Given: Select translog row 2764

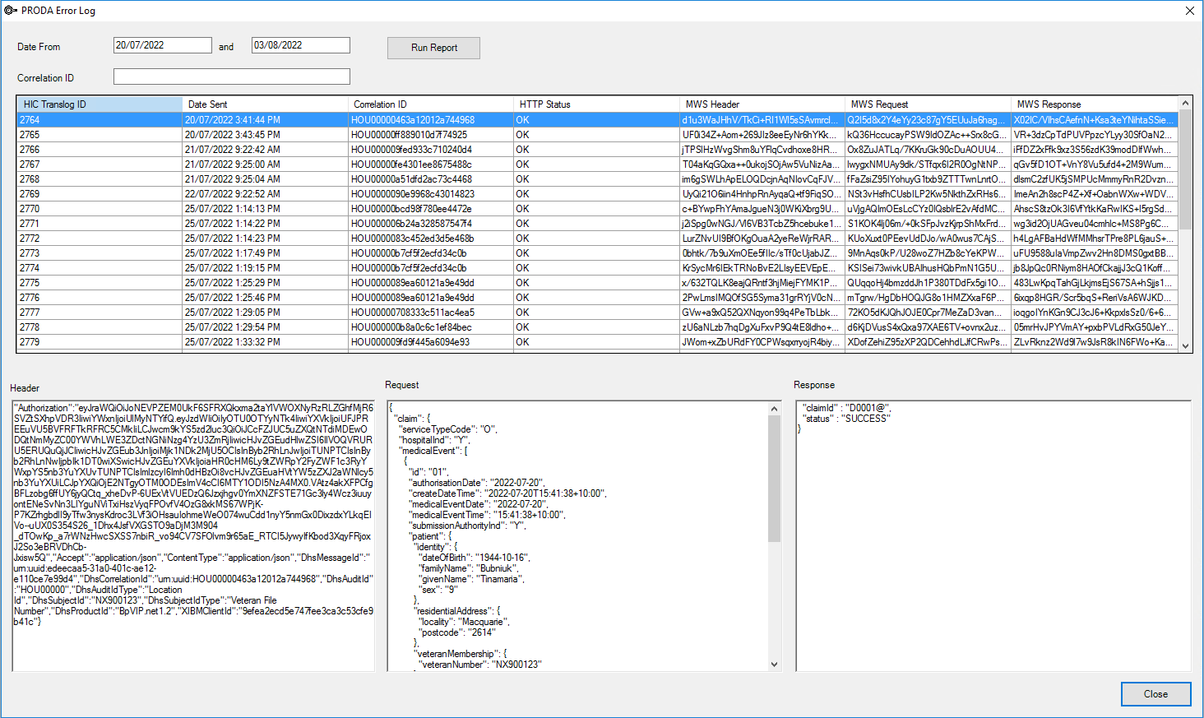Looking at the screenshot, I should point(597,120).
